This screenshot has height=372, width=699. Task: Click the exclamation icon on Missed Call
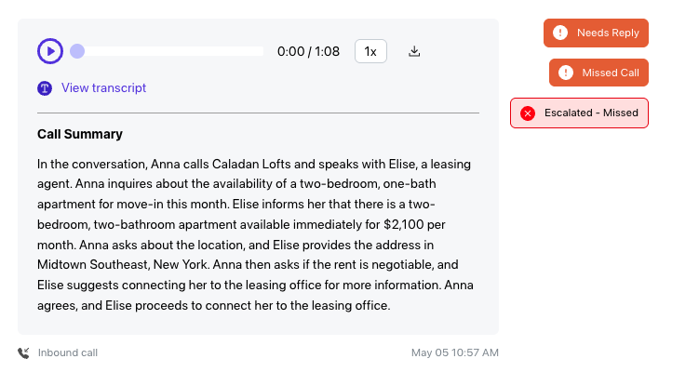[x=566, y=73]
